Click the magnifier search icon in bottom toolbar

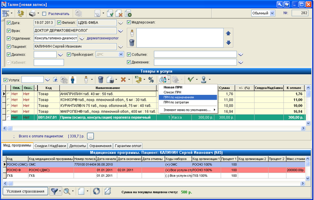[67, 191]
